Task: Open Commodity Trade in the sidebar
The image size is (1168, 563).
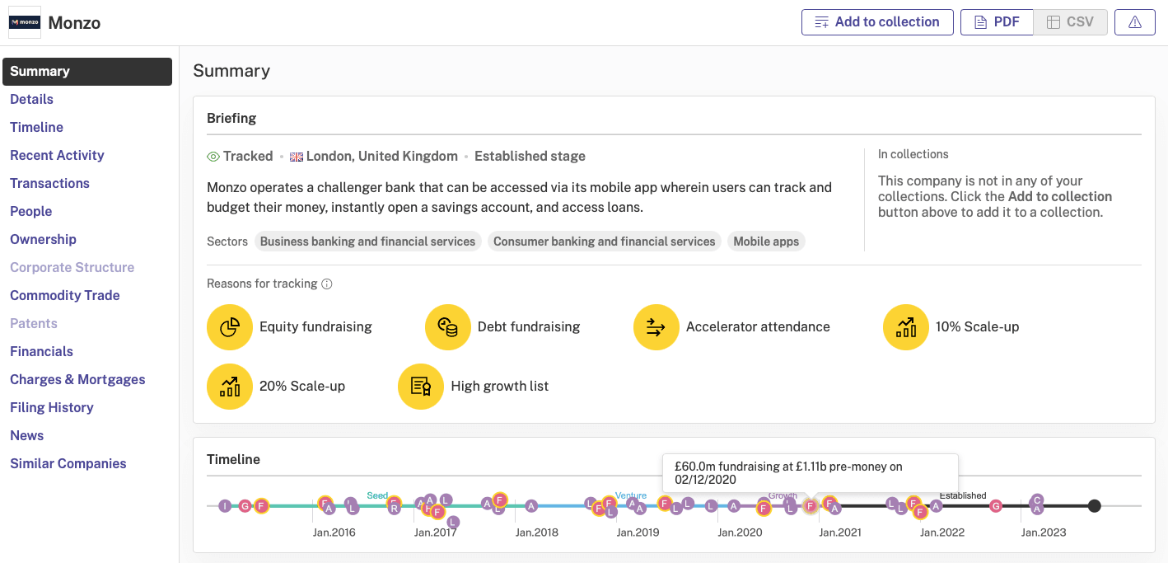Action: pos(65,295)
